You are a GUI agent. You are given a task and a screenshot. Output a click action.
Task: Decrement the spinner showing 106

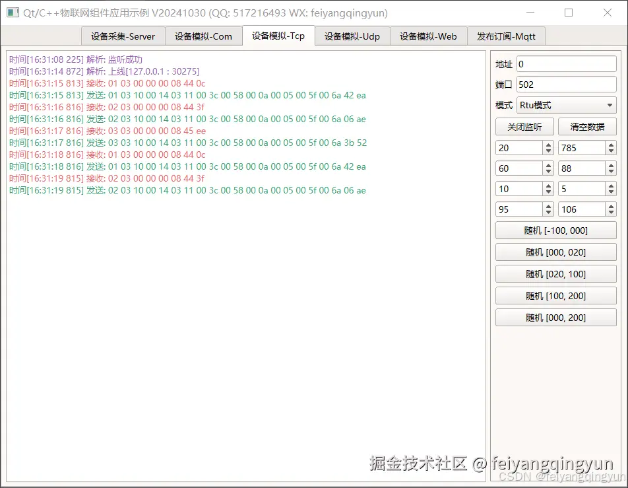pos(610,213)
